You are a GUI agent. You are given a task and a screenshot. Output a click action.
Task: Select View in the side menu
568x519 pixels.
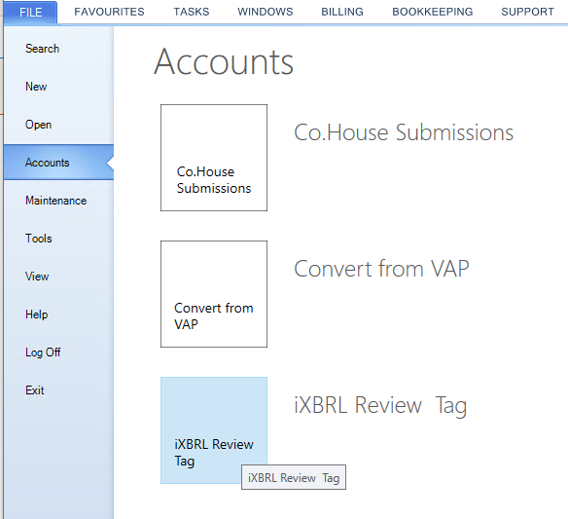click(58, 277)
